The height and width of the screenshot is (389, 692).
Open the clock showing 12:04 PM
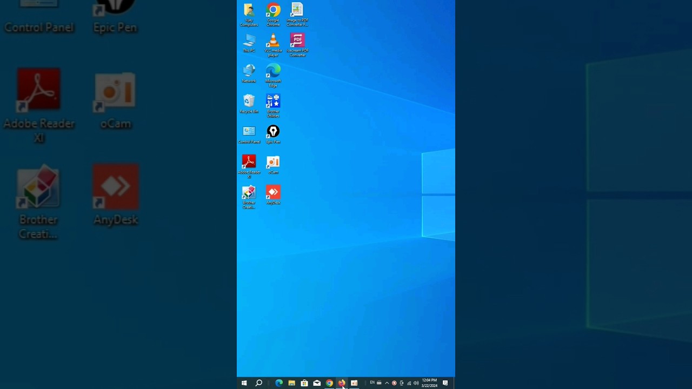tap(429, 383)
